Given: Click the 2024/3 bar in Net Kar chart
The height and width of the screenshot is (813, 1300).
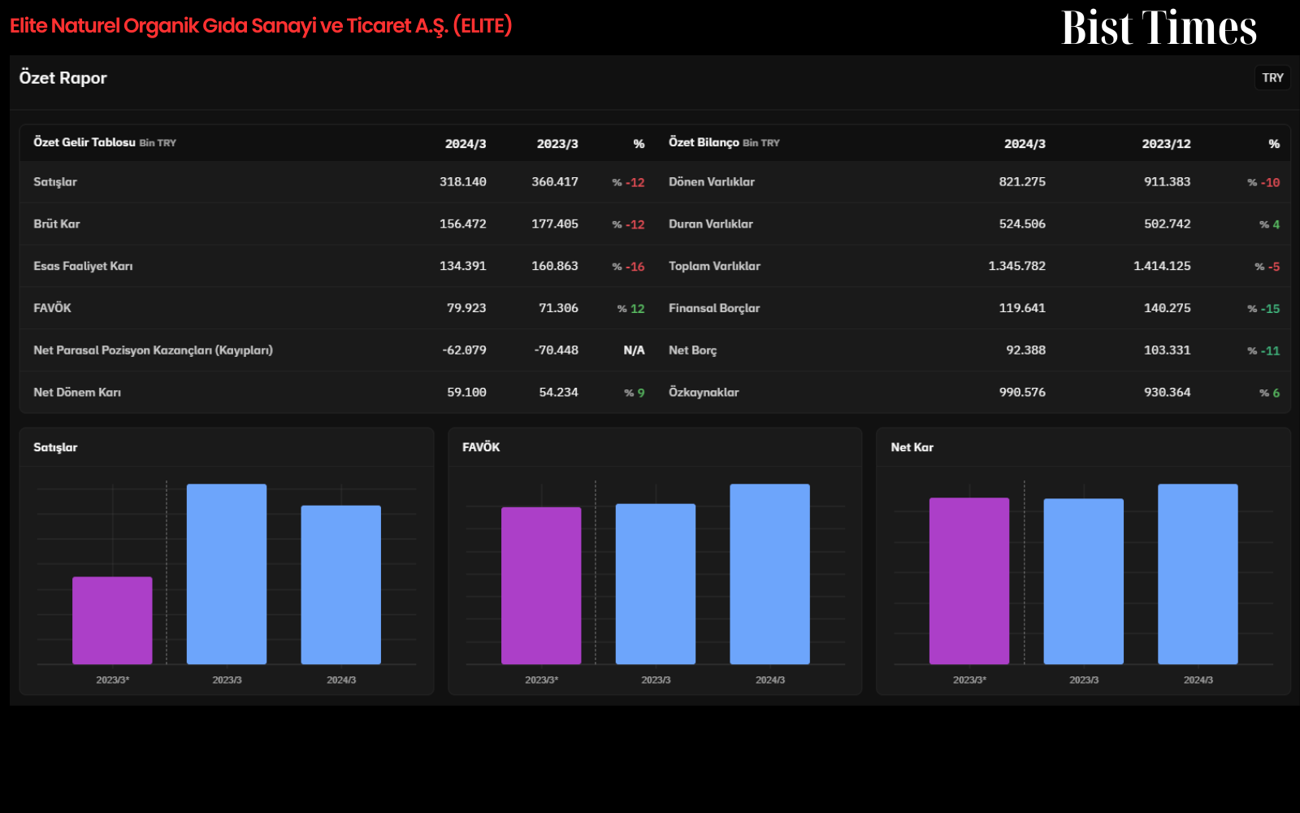Looking at the screenshot, I should click(1198, 574).
